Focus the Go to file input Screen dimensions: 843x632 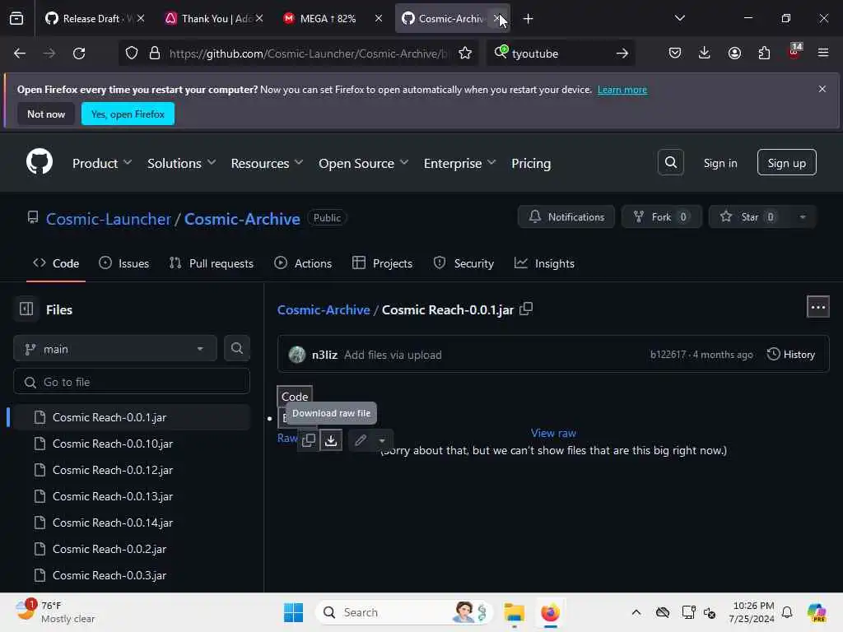[x=132, y=382]
